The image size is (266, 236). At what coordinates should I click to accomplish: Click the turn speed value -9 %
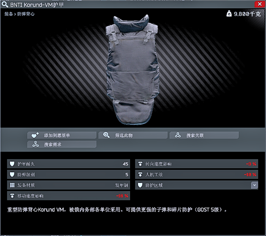coord(251,164)
